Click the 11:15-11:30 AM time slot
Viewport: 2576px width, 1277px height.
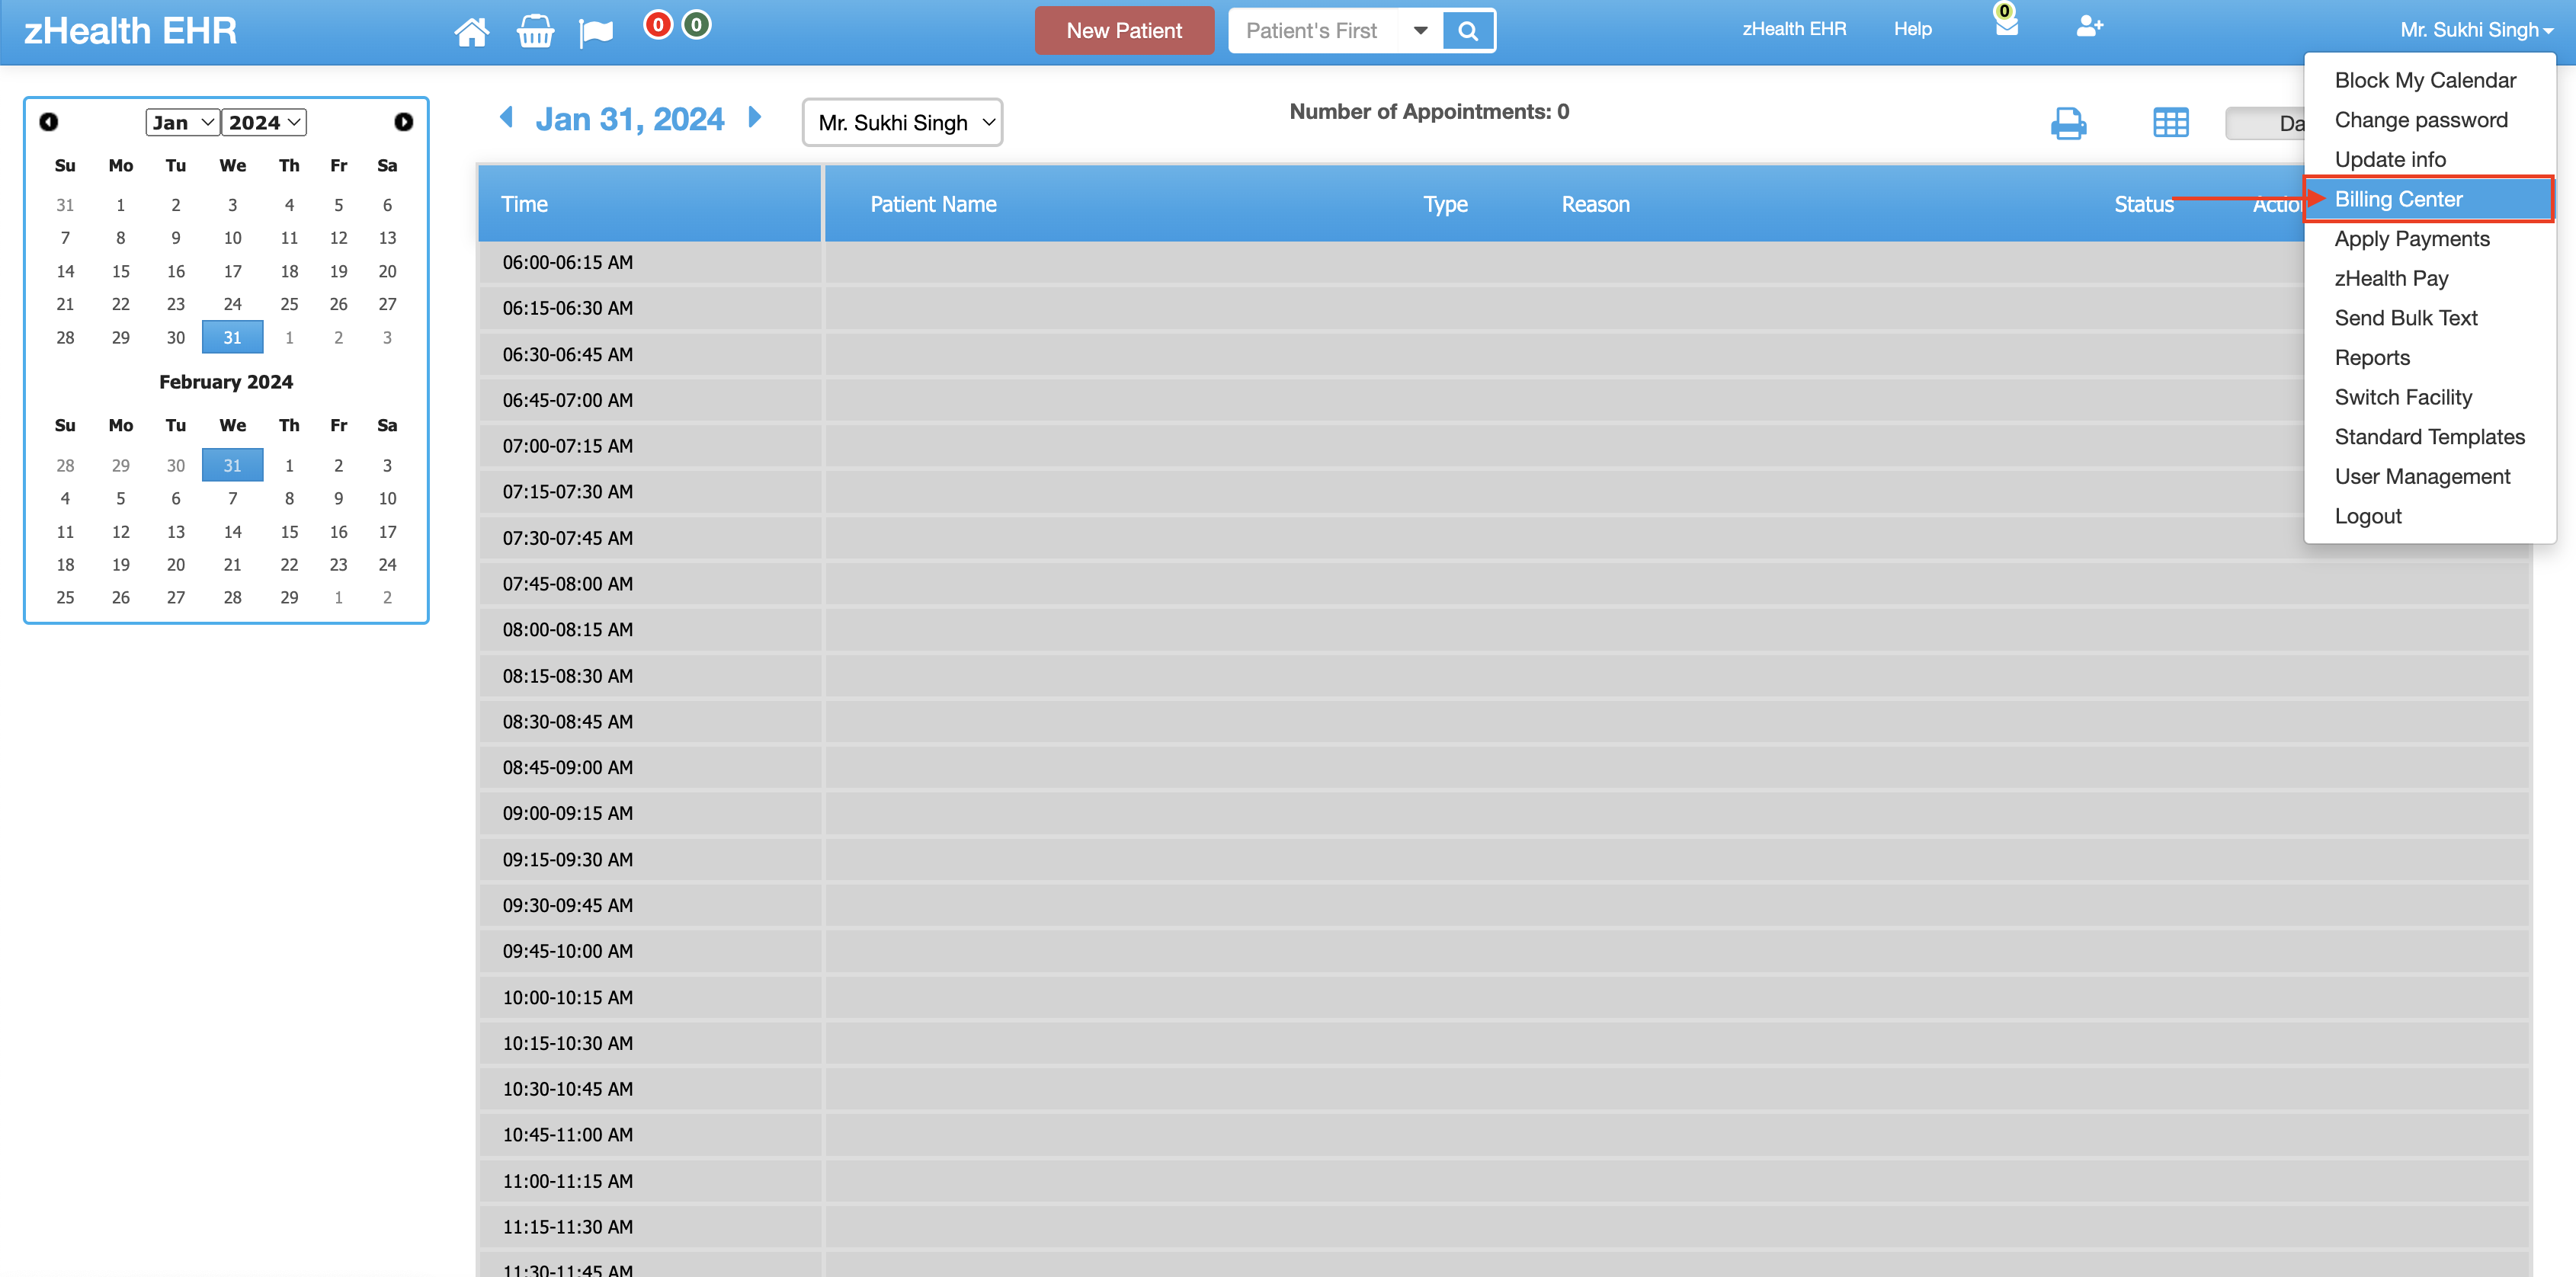pos(649,1227)
